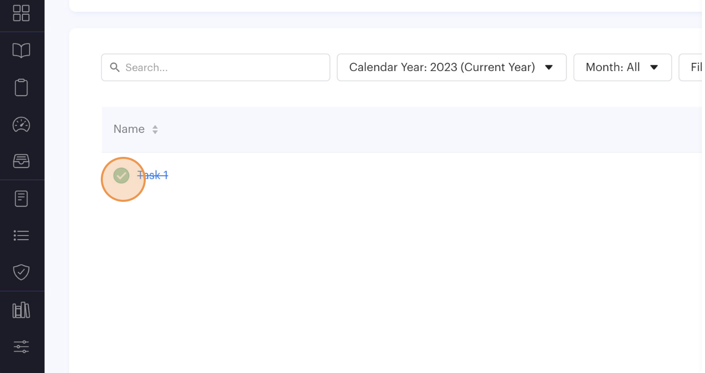Open the library books sidebar icon
Screen dimensions: 705x373
(x=21, y=310)
